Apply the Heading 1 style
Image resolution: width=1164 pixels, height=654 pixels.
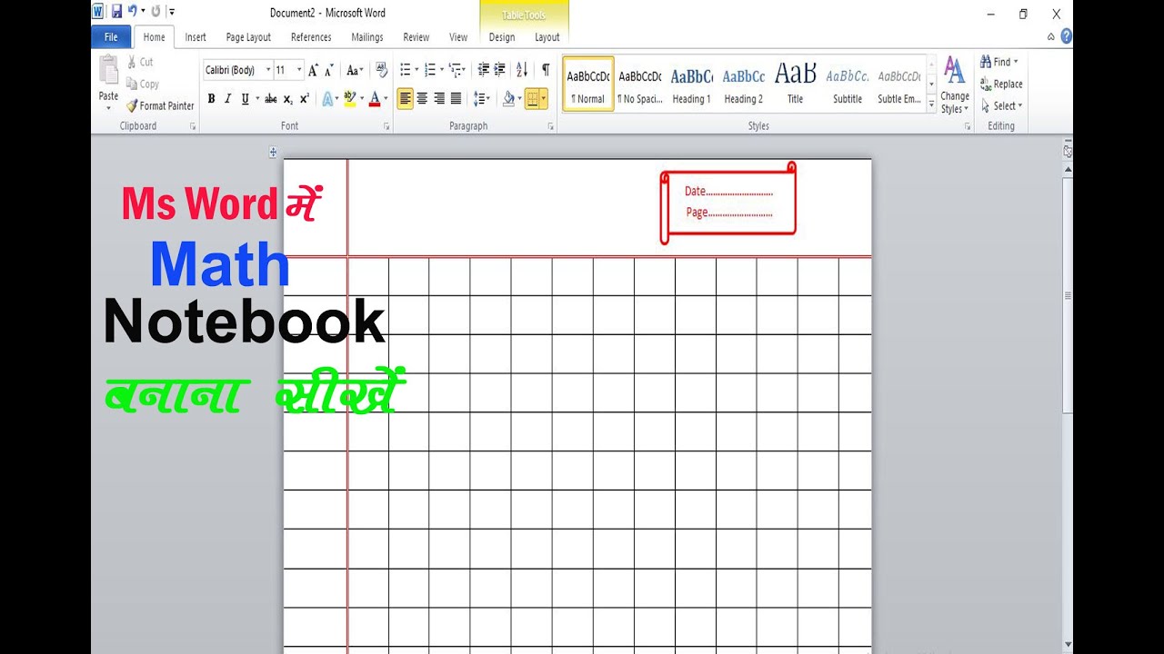pyautogui.click(x=692, y=84)
